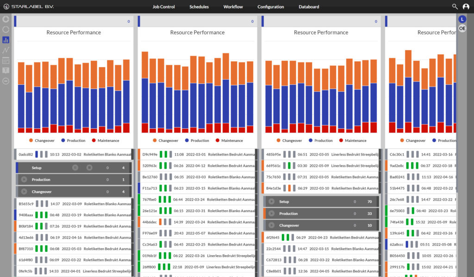Select job row 669561c
Viewport: 474px width, 277px height.
click(x=321, y=166)
